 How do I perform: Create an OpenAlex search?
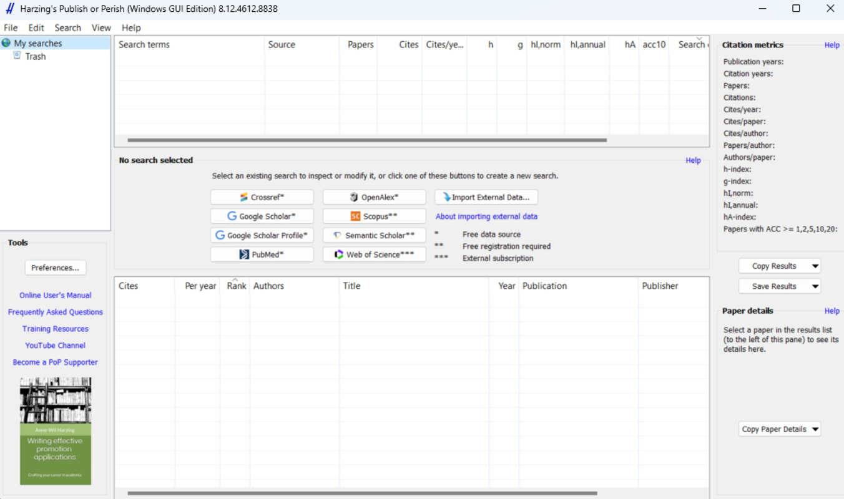pyautogui.click(x=374, y=197)
